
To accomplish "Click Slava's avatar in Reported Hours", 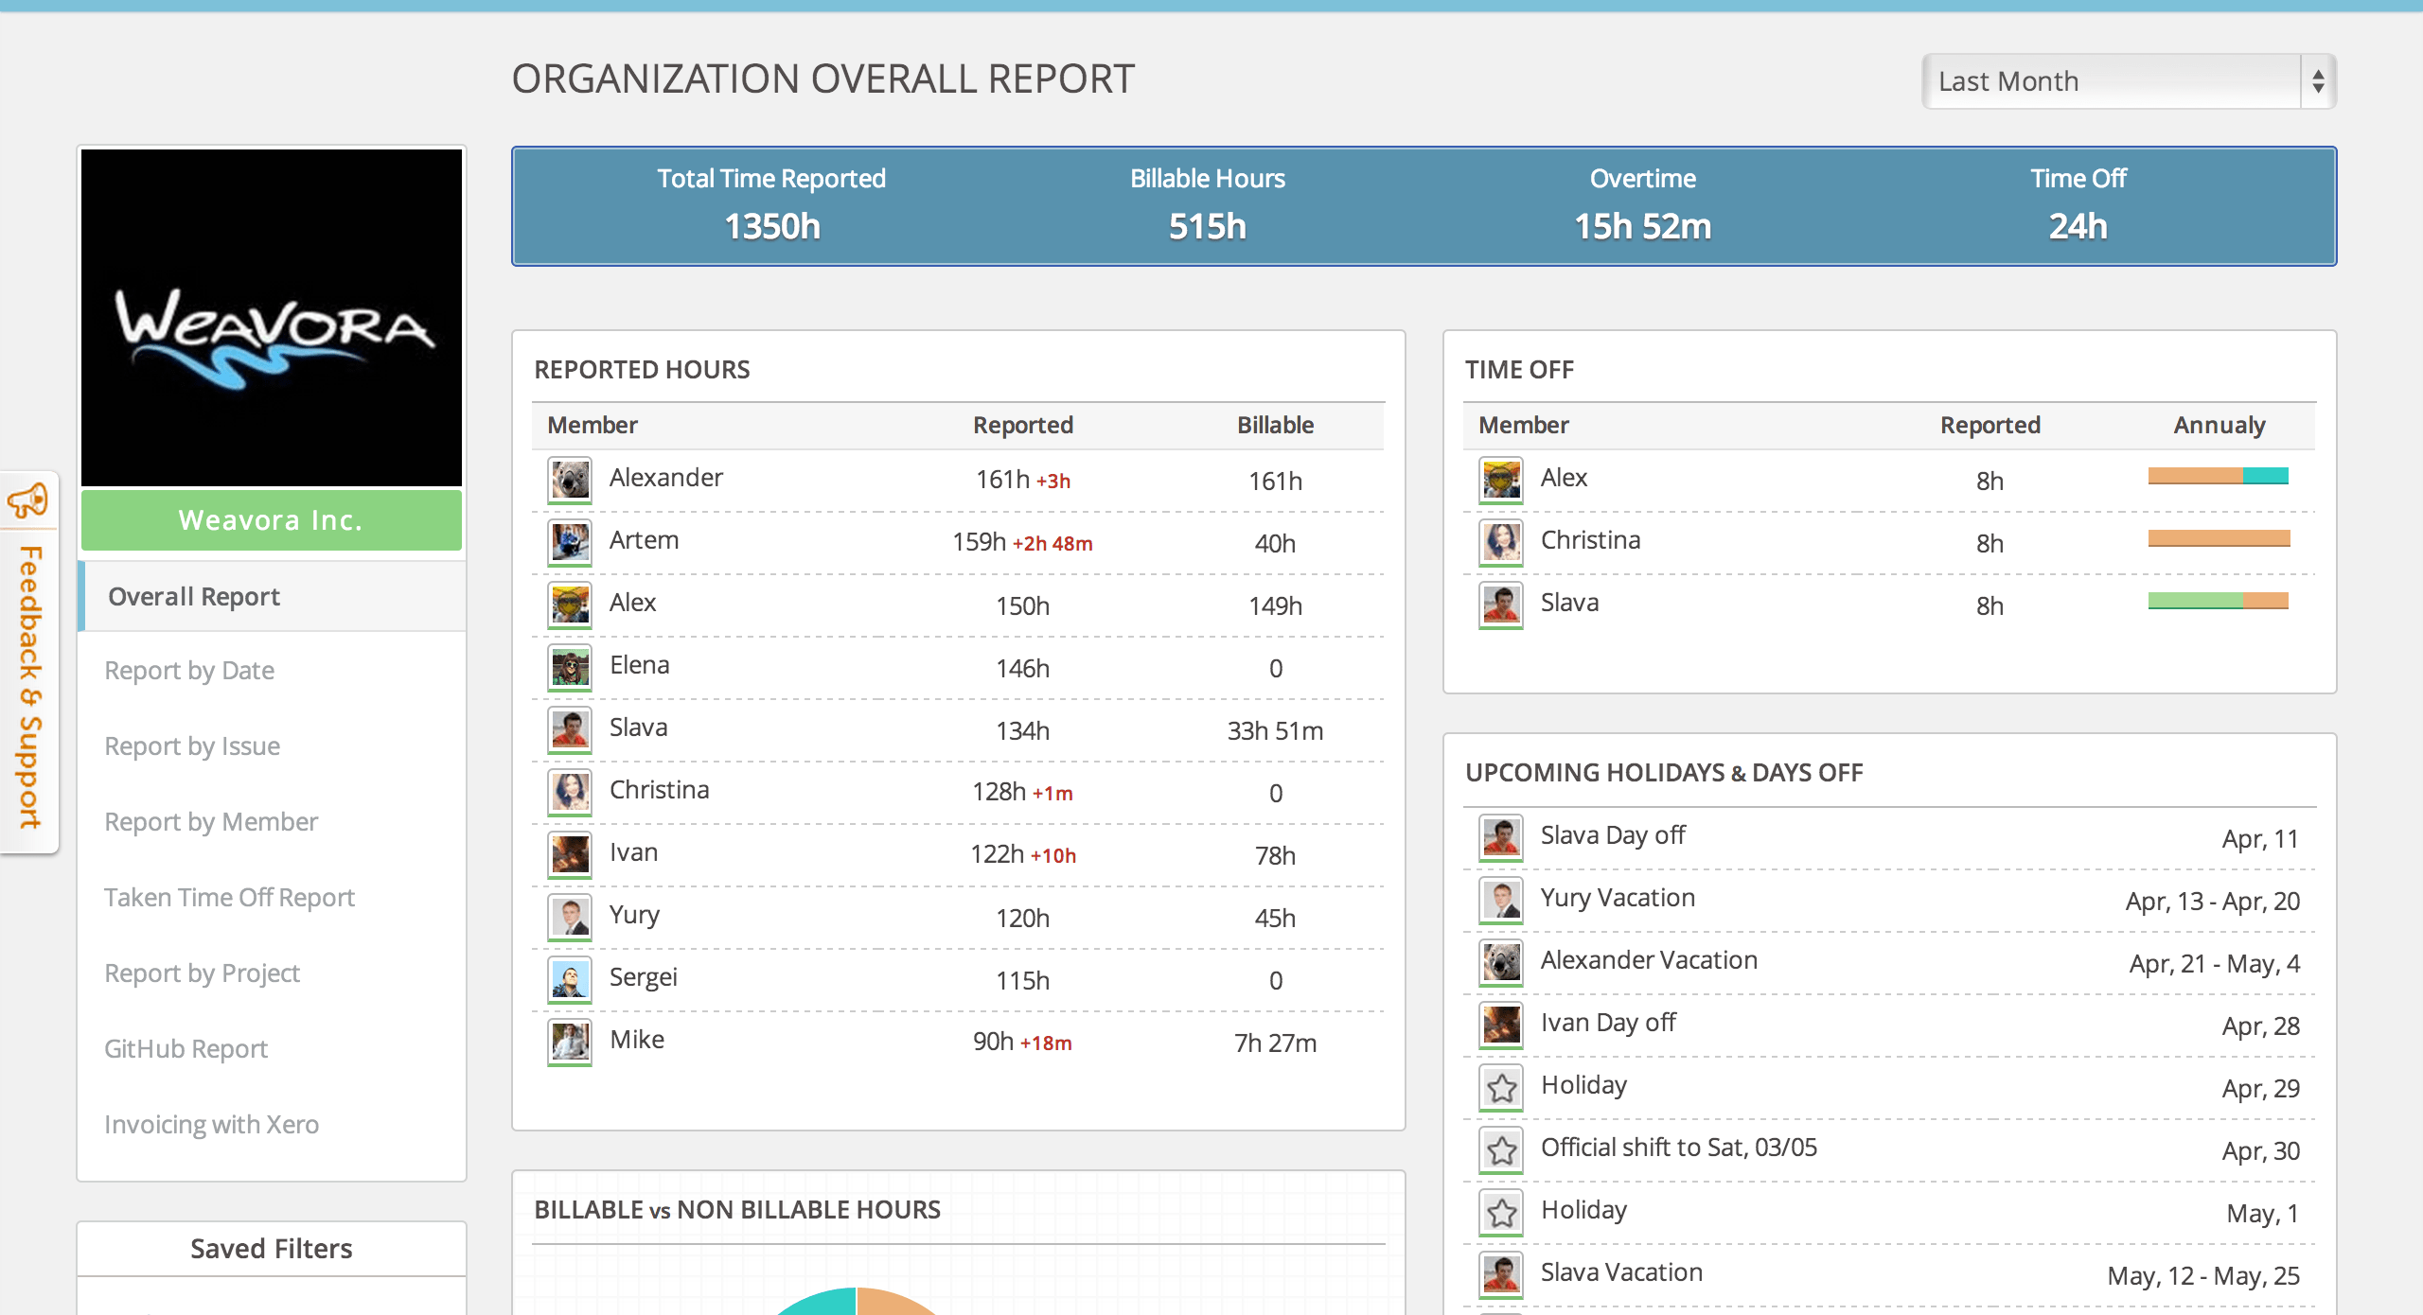I will [x=570, y=730].
